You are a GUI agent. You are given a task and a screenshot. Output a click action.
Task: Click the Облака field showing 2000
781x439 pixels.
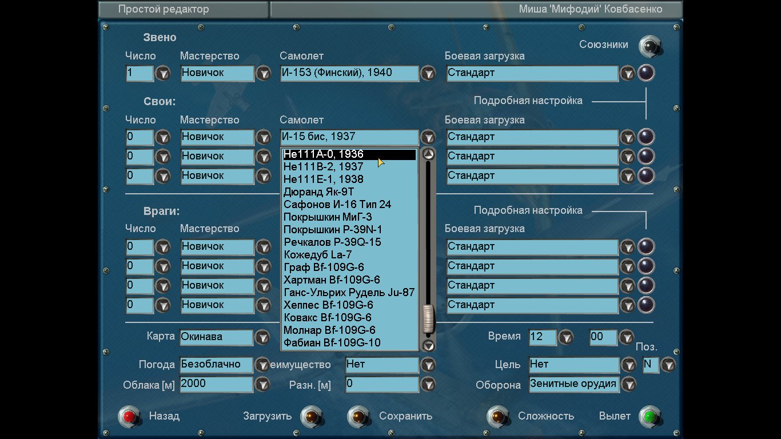pyautogui.click(x=216, y=385)
